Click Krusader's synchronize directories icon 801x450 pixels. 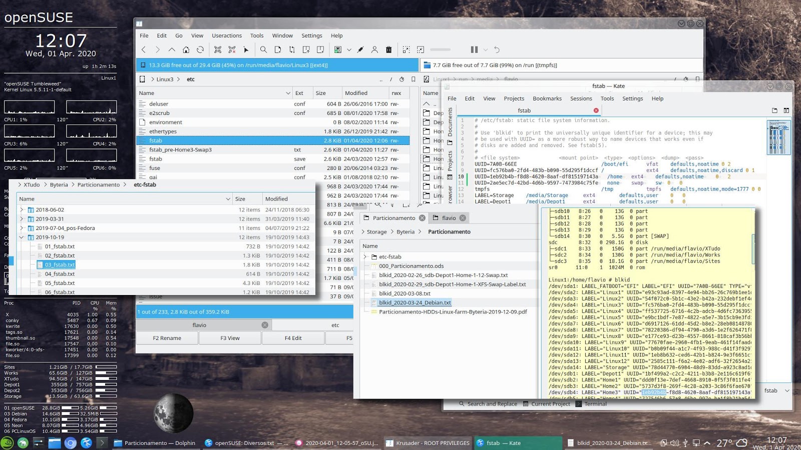(x=292, y=49)
